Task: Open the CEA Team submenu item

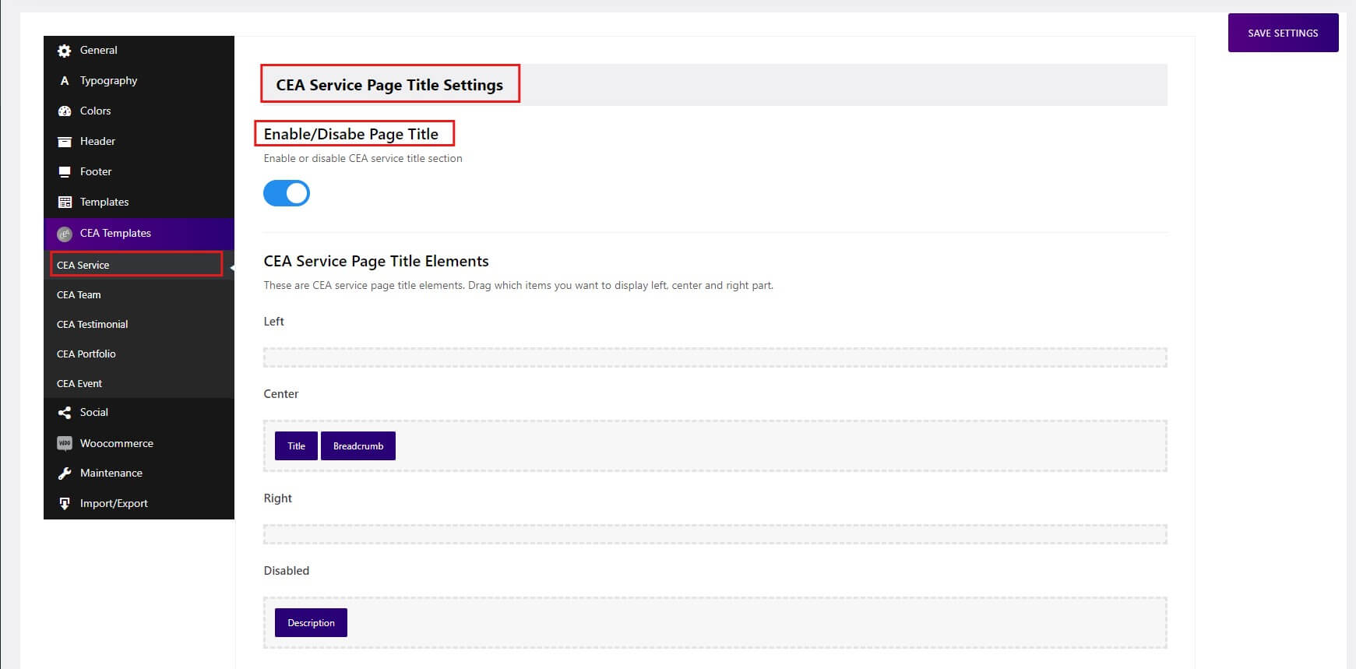Action: click(79, 295)
